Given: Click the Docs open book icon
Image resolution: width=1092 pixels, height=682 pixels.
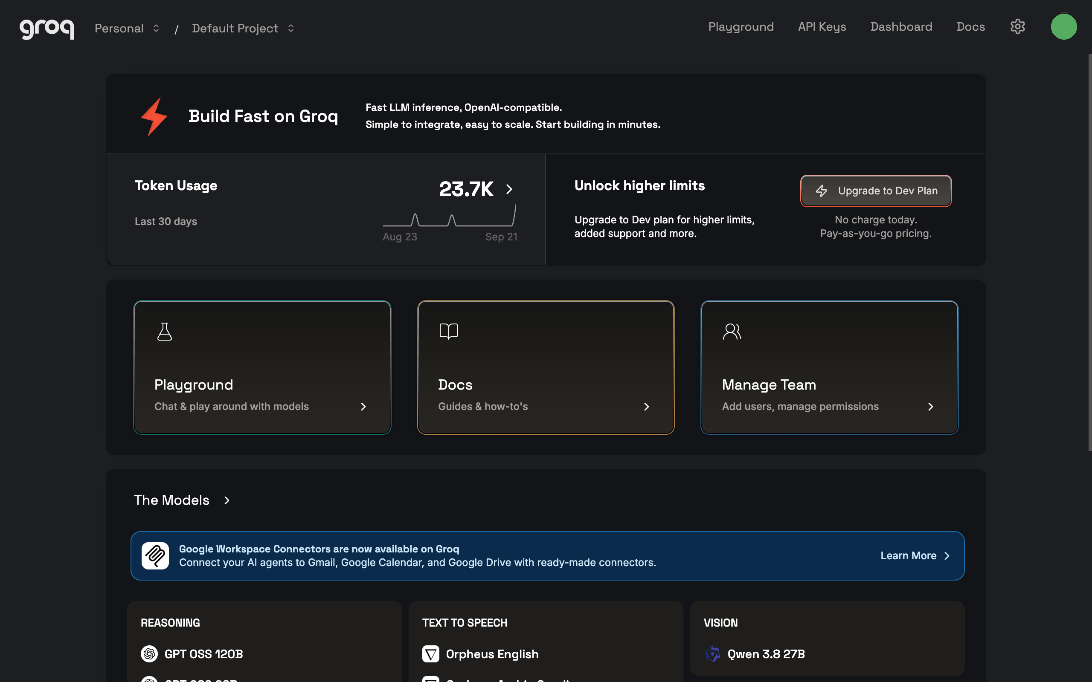Looking at the screenshot, I should click(x=449, y=332).
